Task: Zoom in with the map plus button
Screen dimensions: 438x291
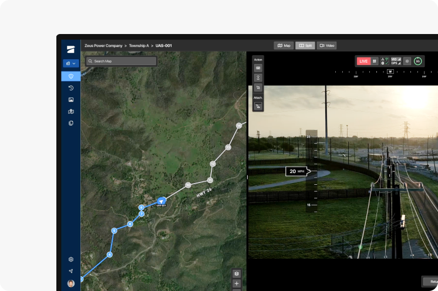Action: click(237, 283)
